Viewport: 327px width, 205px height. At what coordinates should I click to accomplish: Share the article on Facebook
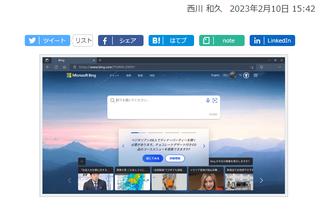[x=120, y=40]
